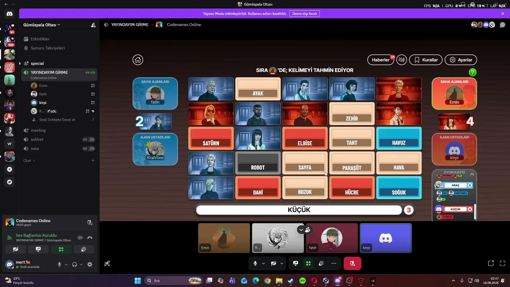Click the Haberler news button
This screenshot has height=287, width=510.
(381, 60)
